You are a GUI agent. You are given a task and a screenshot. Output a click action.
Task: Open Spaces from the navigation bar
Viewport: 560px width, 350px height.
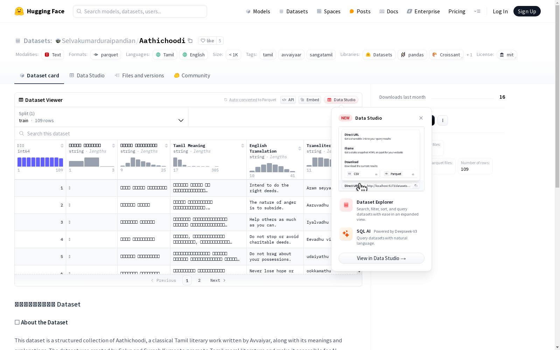pos(329,11)
